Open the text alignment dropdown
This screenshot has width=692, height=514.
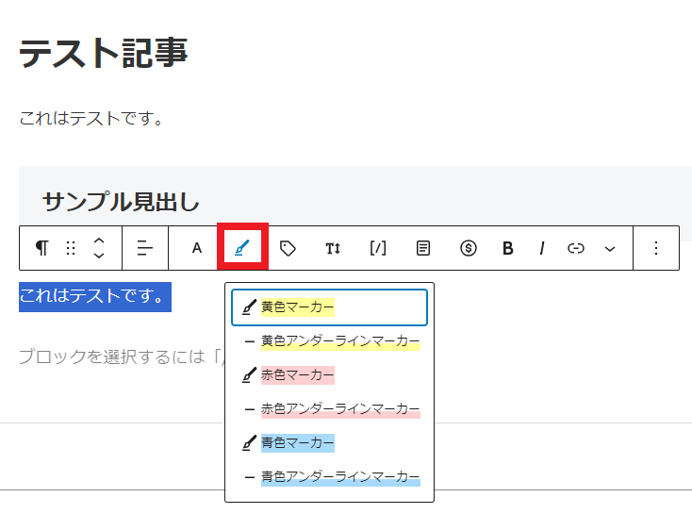pyautogui.click(x=145, y=248)
